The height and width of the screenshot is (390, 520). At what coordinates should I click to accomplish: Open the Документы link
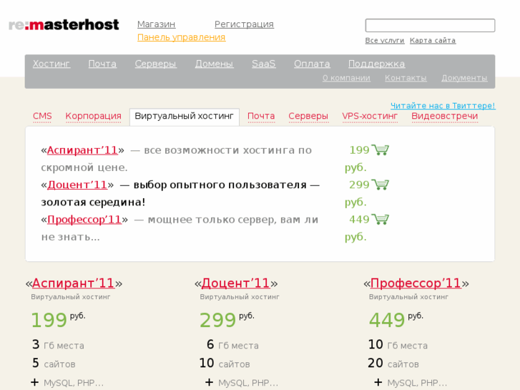pyautogui.click(x=464, y=78)
